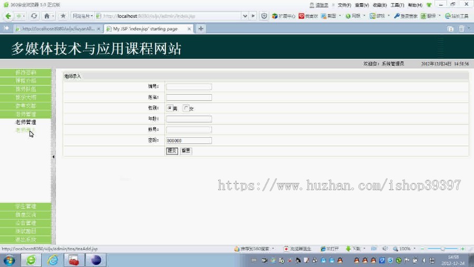Open 扩展中心 extension center icon
The height and width of the screenshot is (267, 474).
[x=274, y=16]
